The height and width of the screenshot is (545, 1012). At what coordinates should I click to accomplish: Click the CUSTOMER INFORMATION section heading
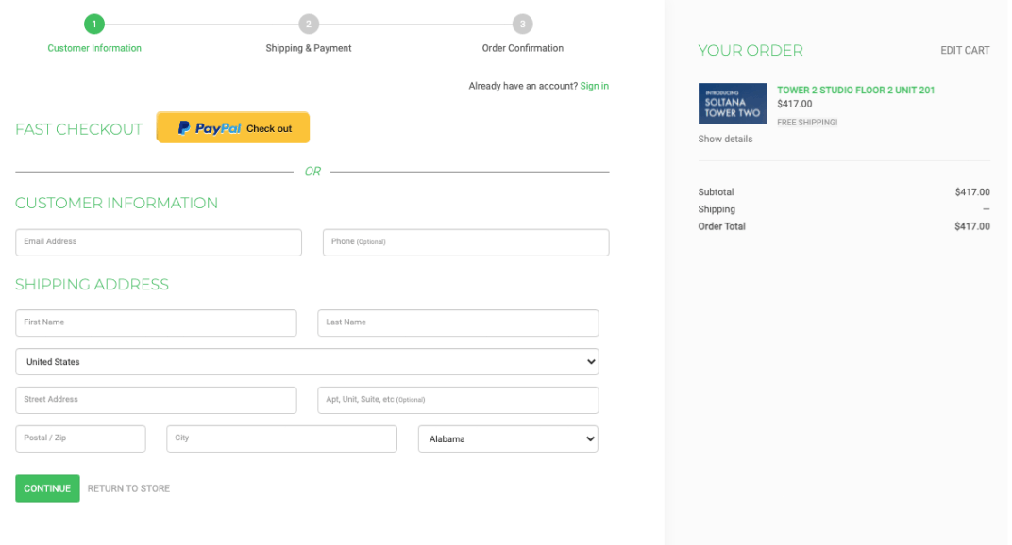[117, 203]
